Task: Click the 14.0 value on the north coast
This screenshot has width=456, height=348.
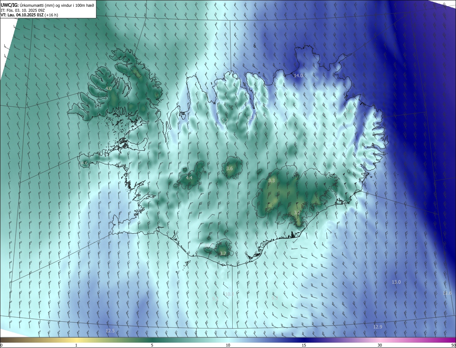Action: (x=298, y=75)
